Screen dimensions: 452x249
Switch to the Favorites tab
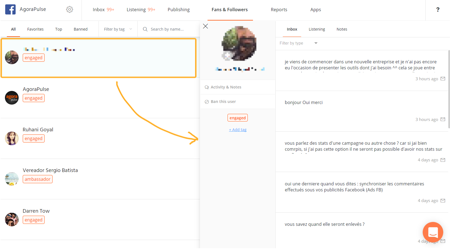35,29
